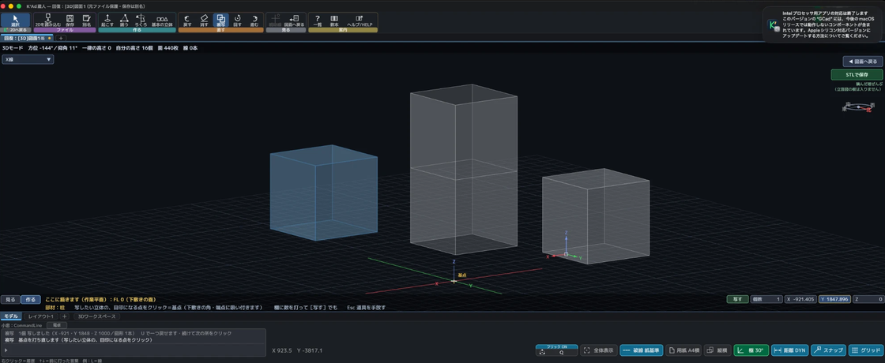Click the 面 440枚 status text
The image size is (885, 363).
coord(167,48)
